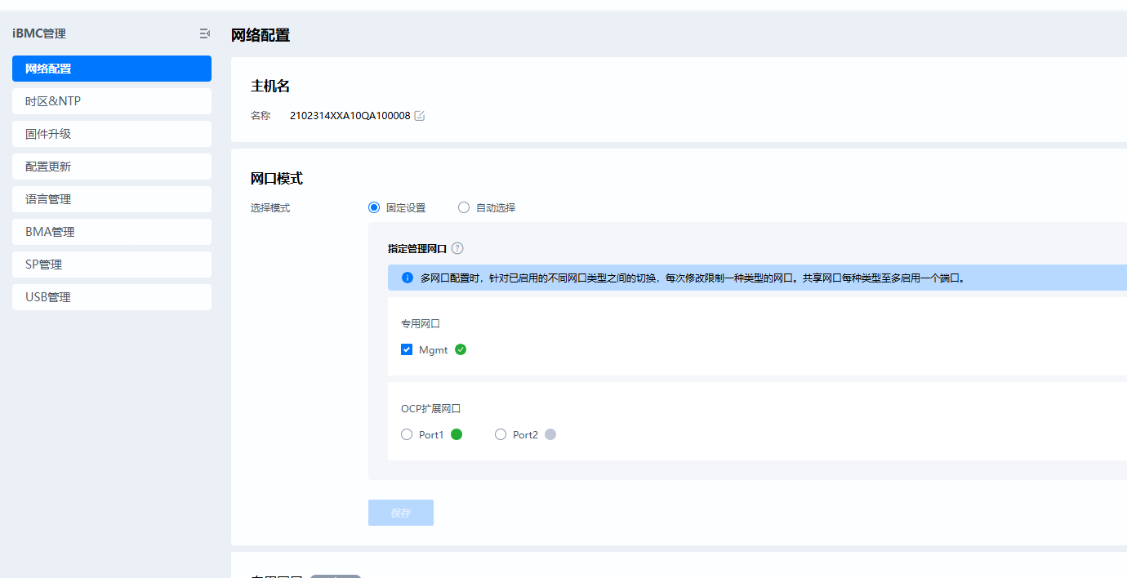Open help tooltip next to 指定管理网口
Screen dimensions: 1127x578
point(457,248)
